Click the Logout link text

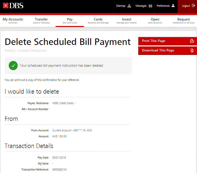(186, 6)
